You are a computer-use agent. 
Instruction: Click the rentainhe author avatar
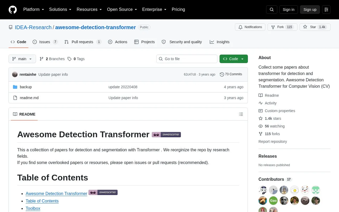pos(15,74)
